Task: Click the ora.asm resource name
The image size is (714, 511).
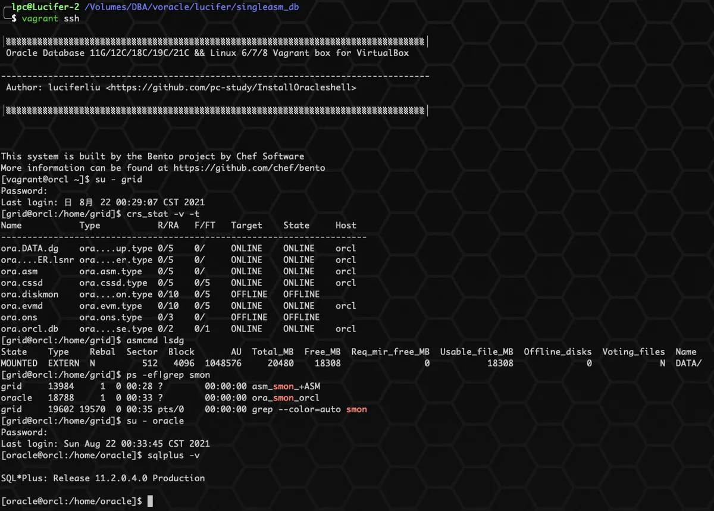Action: 19,271
